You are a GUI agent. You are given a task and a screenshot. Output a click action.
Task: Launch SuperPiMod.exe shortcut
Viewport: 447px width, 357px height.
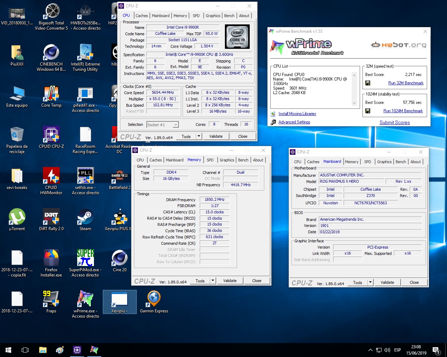(x=86, y=264)
